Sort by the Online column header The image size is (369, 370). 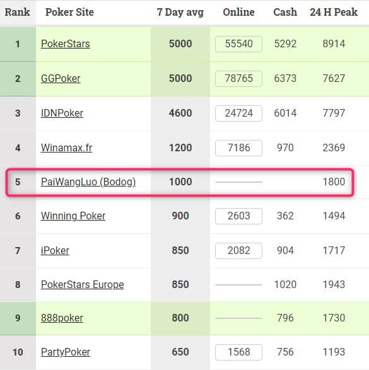point(238,12)
